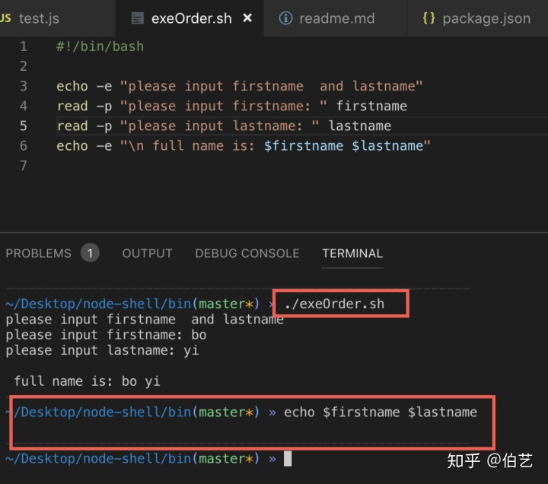Click line number 5 in the gutter
The height and width of the screenshot is (484, 548).
coord(24,126)
